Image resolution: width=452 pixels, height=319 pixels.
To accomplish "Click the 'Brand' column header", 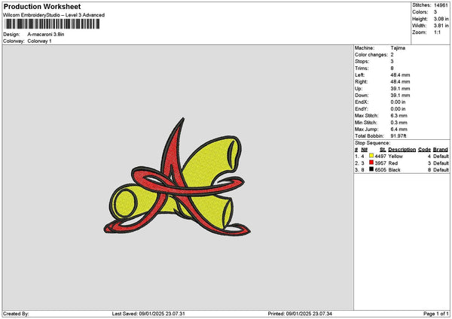I will coord(441,150).
